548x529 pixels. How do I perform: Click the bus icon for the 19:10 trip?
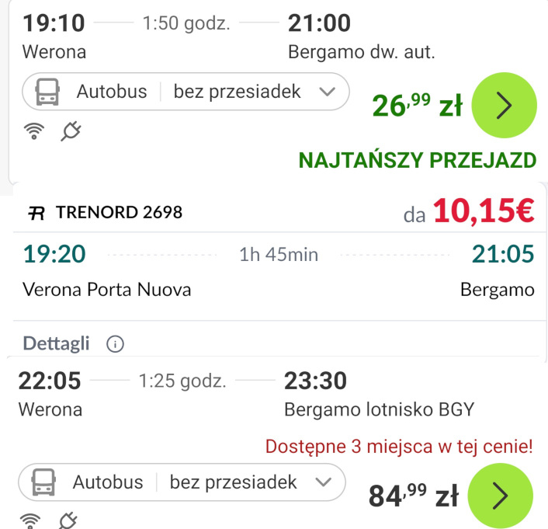pos(47,92)
